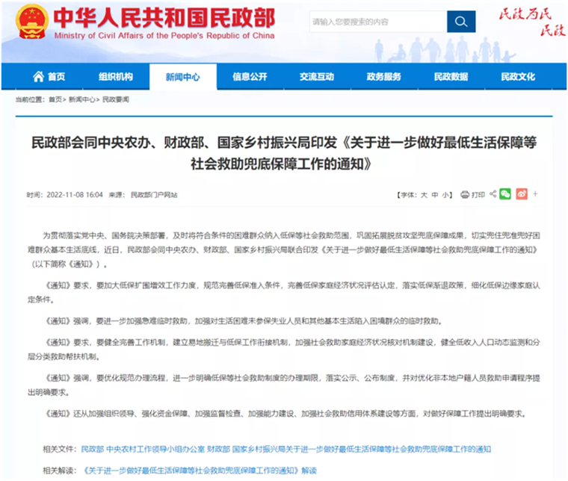The image size is (568, 481).
Task: Click the 当前位置 breadcrumb label
Action: pos(30,99)
